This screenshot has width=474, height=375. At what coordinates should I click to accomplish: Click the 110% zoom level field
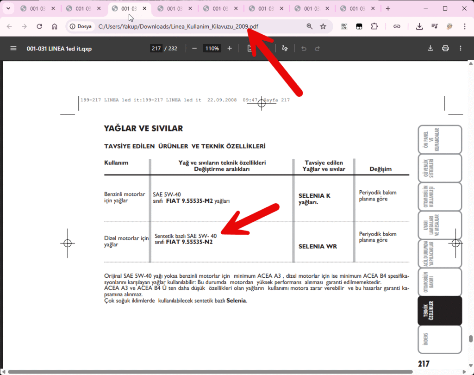coord(212,48)
